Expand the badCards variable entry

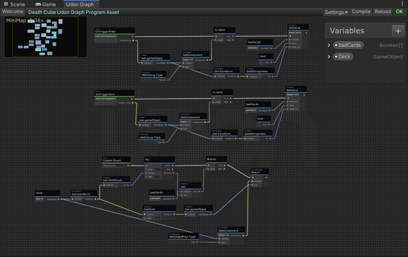[329, 45]
